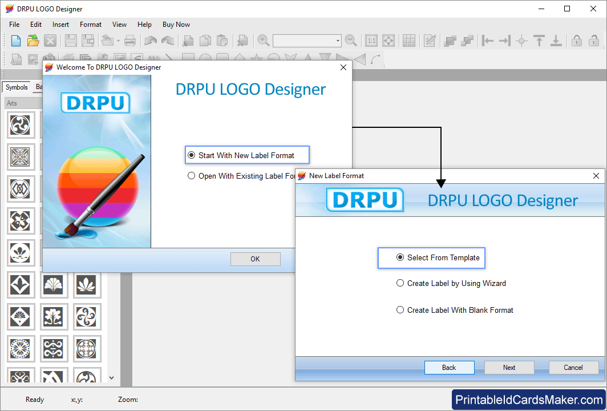Click the Redo arrow icon
The image size is (607, 411).
[168, 41]
